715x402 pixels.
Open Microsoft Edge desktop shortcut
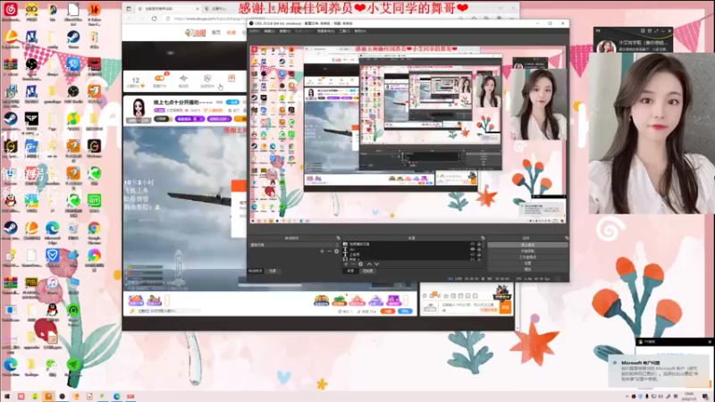pyautogui.click(x=53, y=228)
